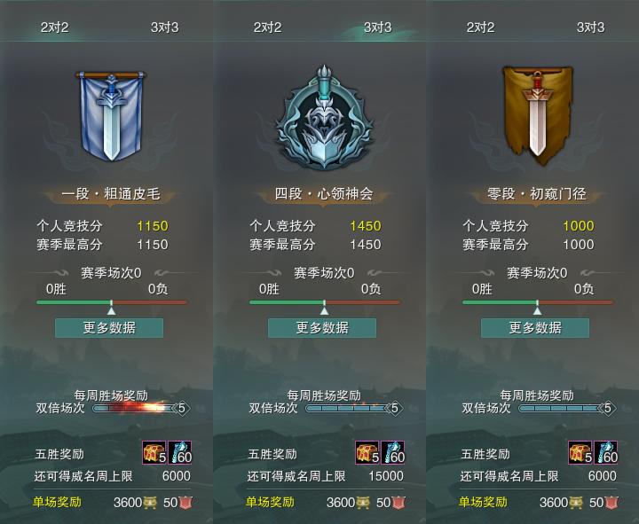Viewport: 639px width, 524px height.
Task: Click 更多数据 button under 零段·初窥门径
Action: (x=535, y=328)
